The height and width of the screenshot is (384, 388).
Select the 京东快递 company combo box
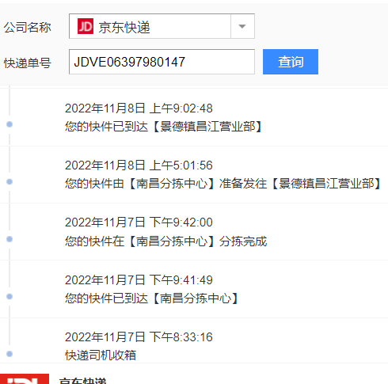[x=162, y=26]
